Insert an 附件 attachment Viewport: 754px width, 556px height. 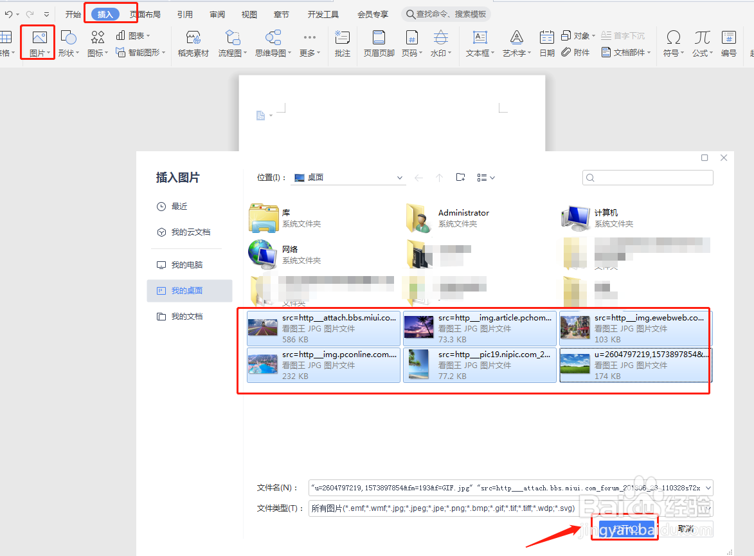[x=575, y=53]
